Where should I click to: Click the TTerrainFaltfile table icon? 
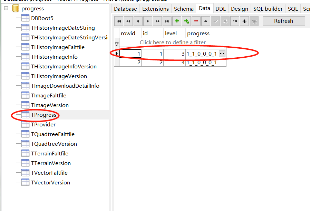pyautogui.click(x=25, y=153)
